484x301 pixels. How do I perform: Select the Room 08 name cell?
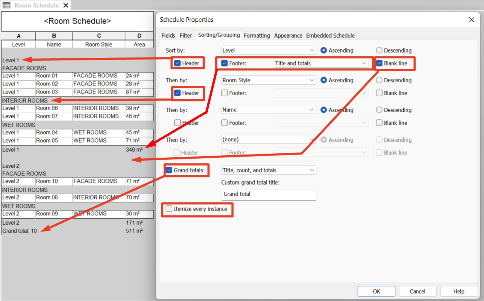point(54,198)
